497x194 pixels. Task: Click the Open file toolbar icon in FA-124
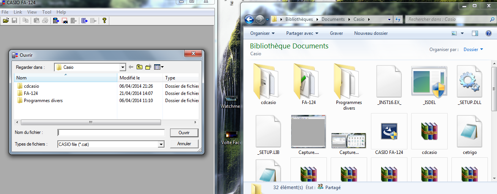coord(6,20)
